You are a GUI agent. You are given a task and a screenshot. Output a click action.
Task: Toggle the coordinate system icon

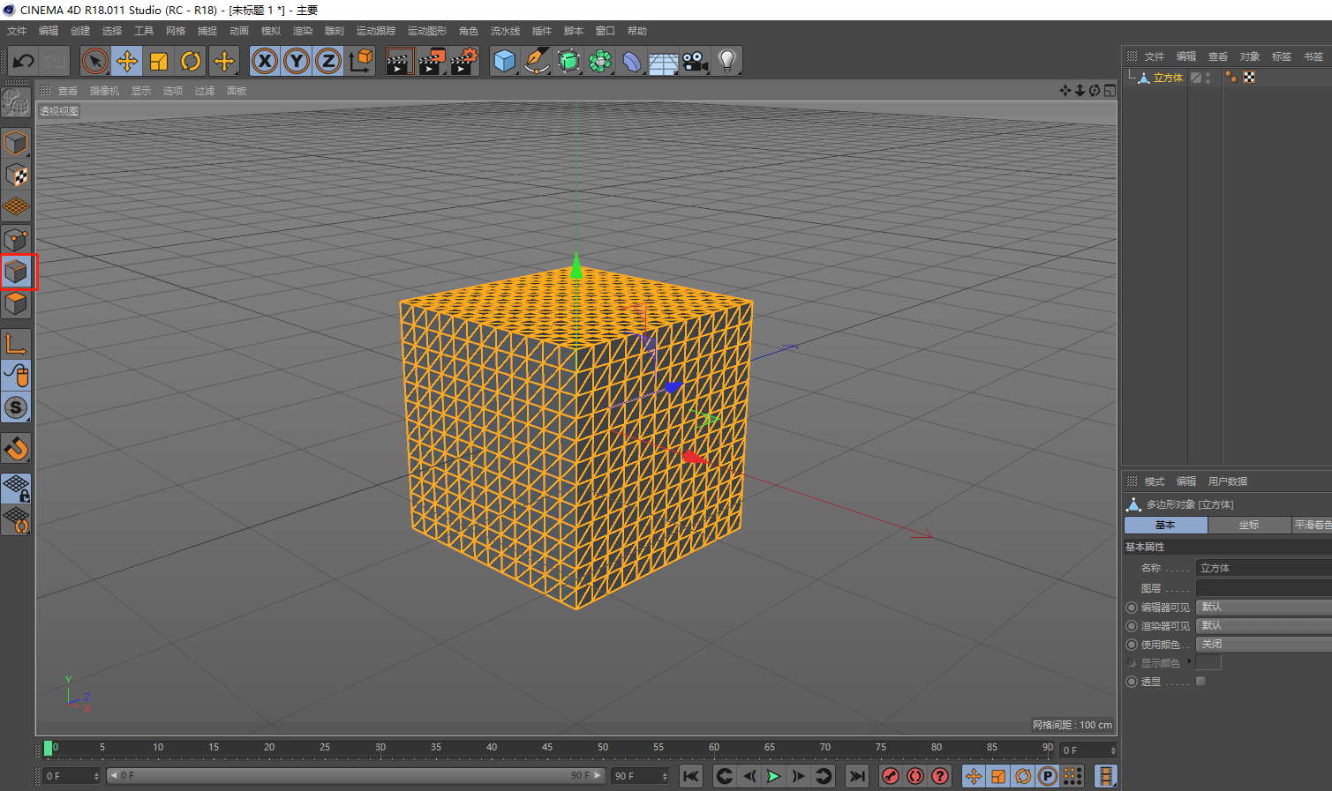[360, 62]
